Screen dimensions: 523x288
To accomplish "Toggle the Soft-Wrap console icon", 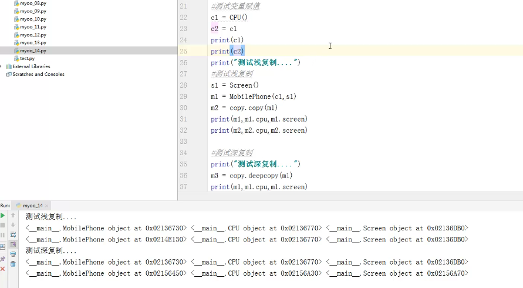I will tap(13, 235).
